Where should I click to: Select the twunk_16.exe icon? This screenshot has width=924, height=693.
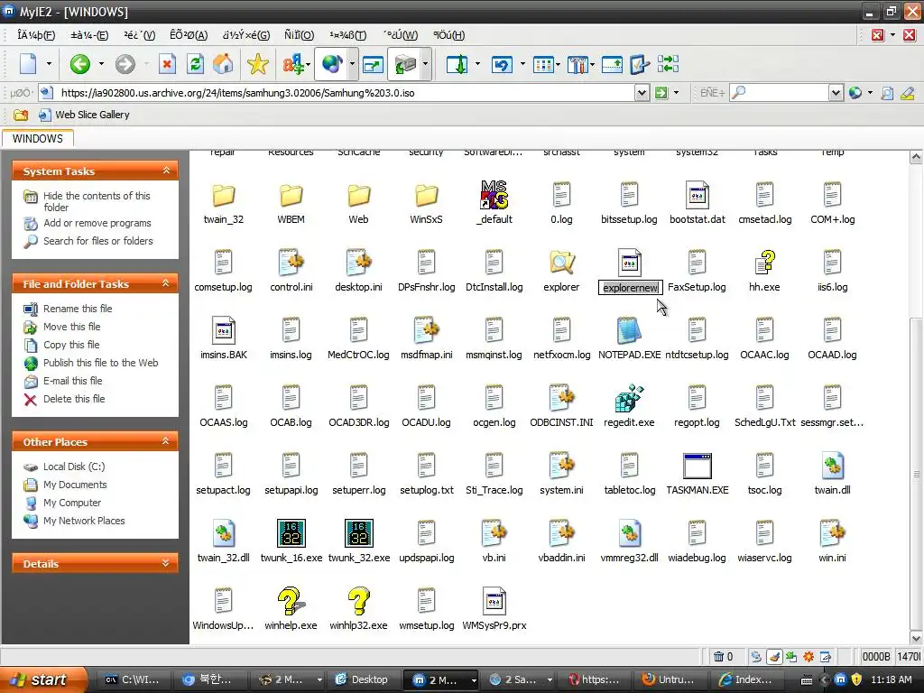[291, 533]
